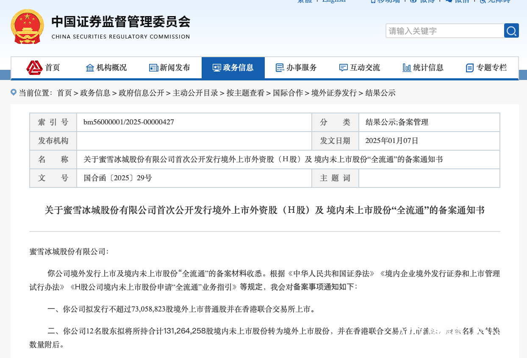527x358 pixels.
Task: Click the 机构概况 building icon
Action: [x=90, y=68]
